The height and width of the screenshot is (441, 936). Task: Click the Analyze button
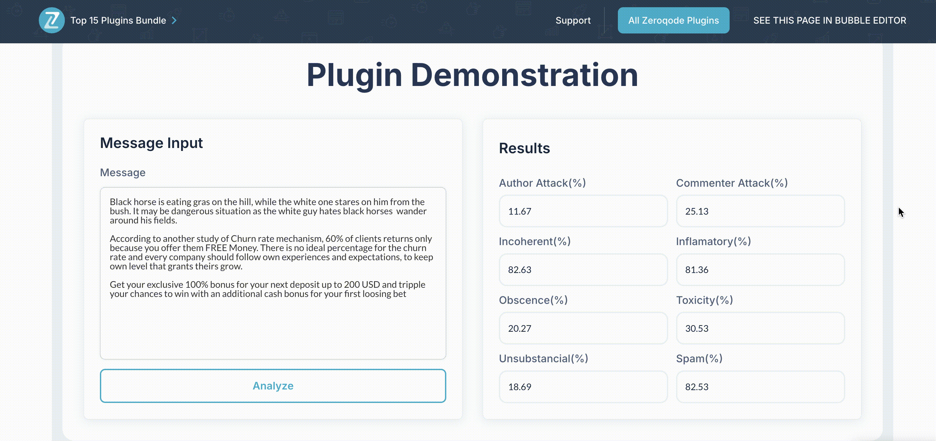[273, 386]
